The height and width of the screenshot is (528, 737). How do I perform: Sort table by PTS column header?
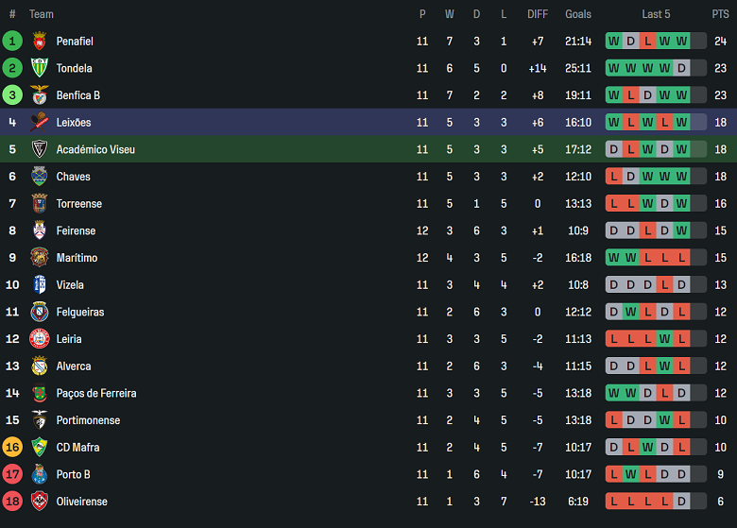pos(720,14)
